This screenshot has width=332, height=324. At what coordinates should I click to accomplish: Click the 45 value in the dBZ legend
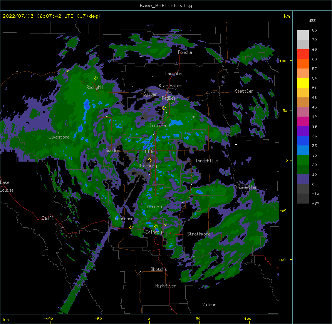tap(314, 107)
